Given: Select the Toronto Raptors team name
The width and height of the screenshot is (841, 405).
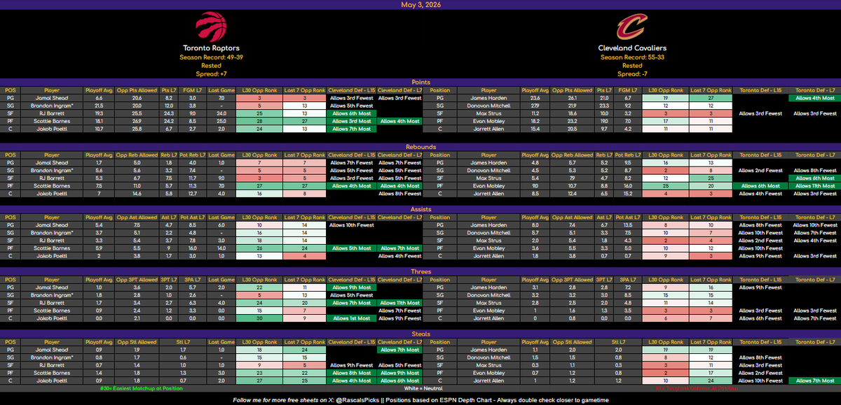Looking at the screenshot, I should coord(211,48).
